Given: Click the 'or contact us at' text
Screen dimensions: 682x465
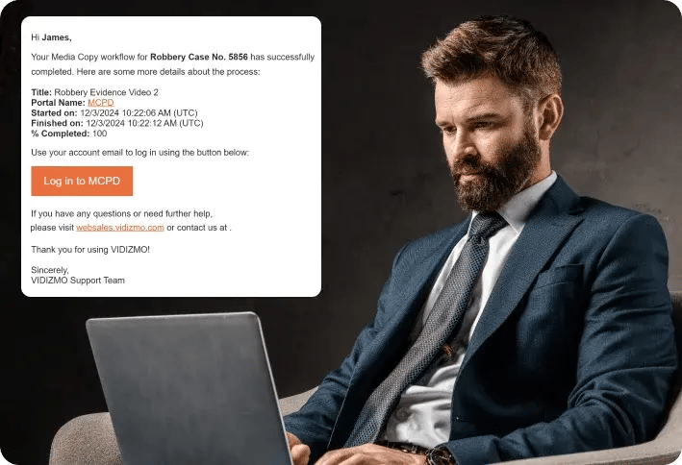Looking at the screenshot, I should (x=199, y=228).
